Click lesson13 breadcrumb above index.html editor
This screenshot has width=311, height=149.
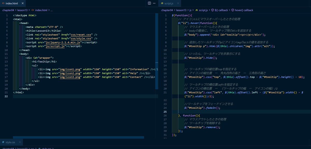click(23, 10)
